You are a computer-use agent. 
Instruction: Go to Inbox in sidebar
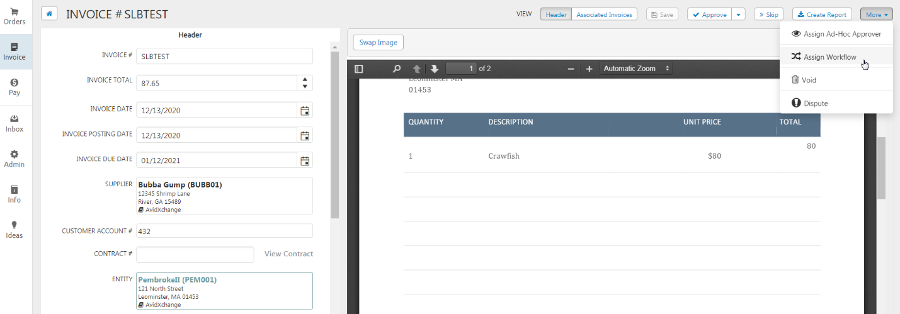tap(14, 123)
